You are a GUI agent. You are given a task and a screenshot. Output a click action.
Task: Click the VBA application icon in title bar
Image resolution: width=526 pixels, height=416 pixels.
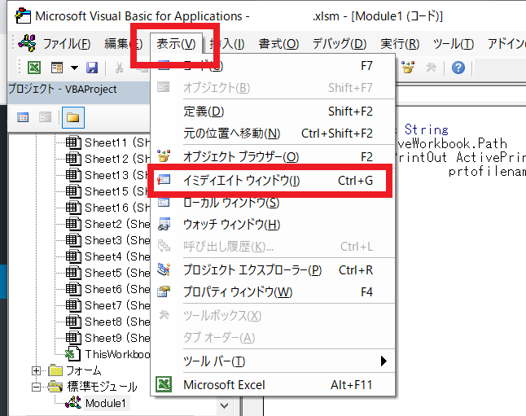(x=23, y=15)
